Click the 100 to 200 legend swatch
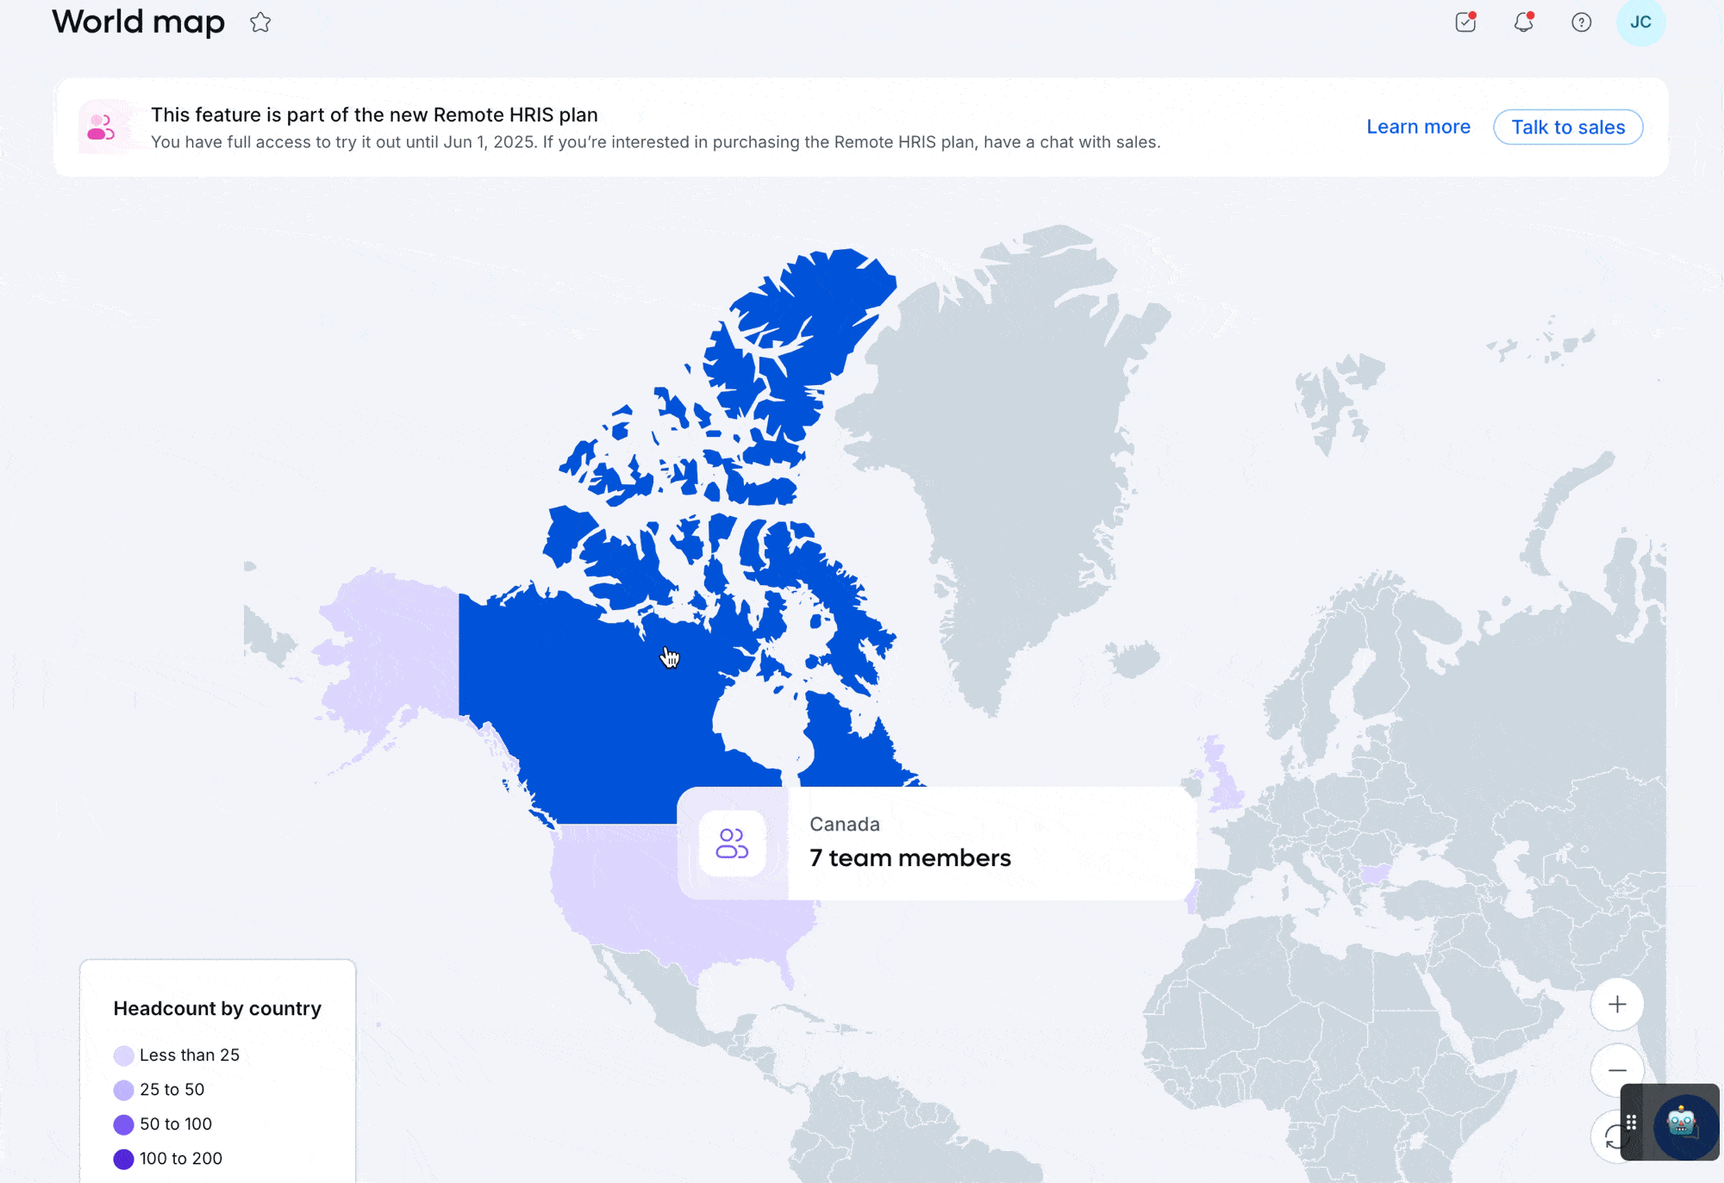Screen dimensions: 1724x1183 pos(123,1159)
